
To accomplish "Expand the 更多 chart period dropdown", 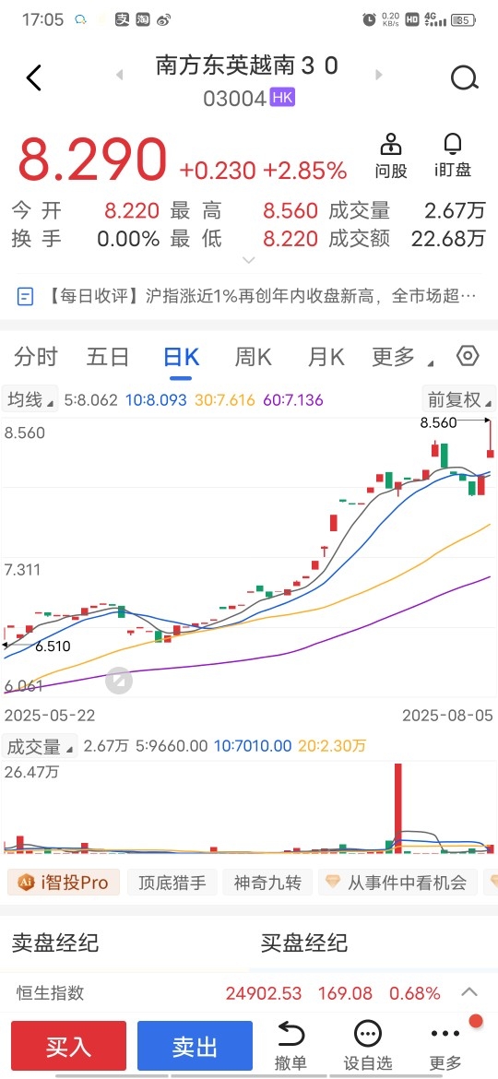I will [402, 357].
